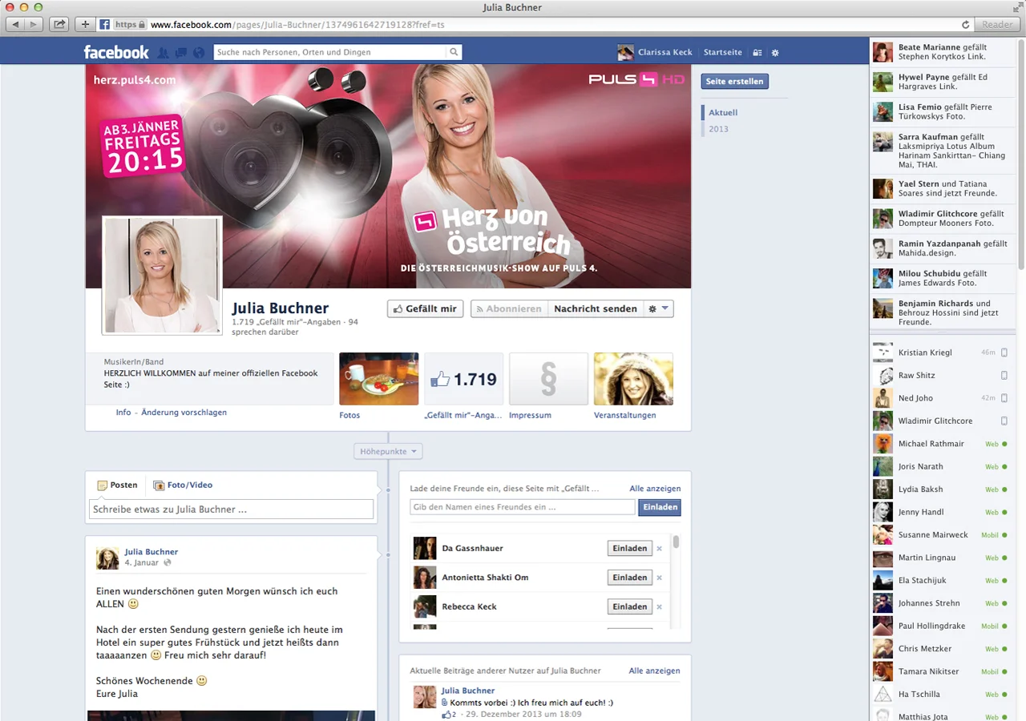Open the Lisa Femio ticker story

pyautogui.click(x=943, y=111)
